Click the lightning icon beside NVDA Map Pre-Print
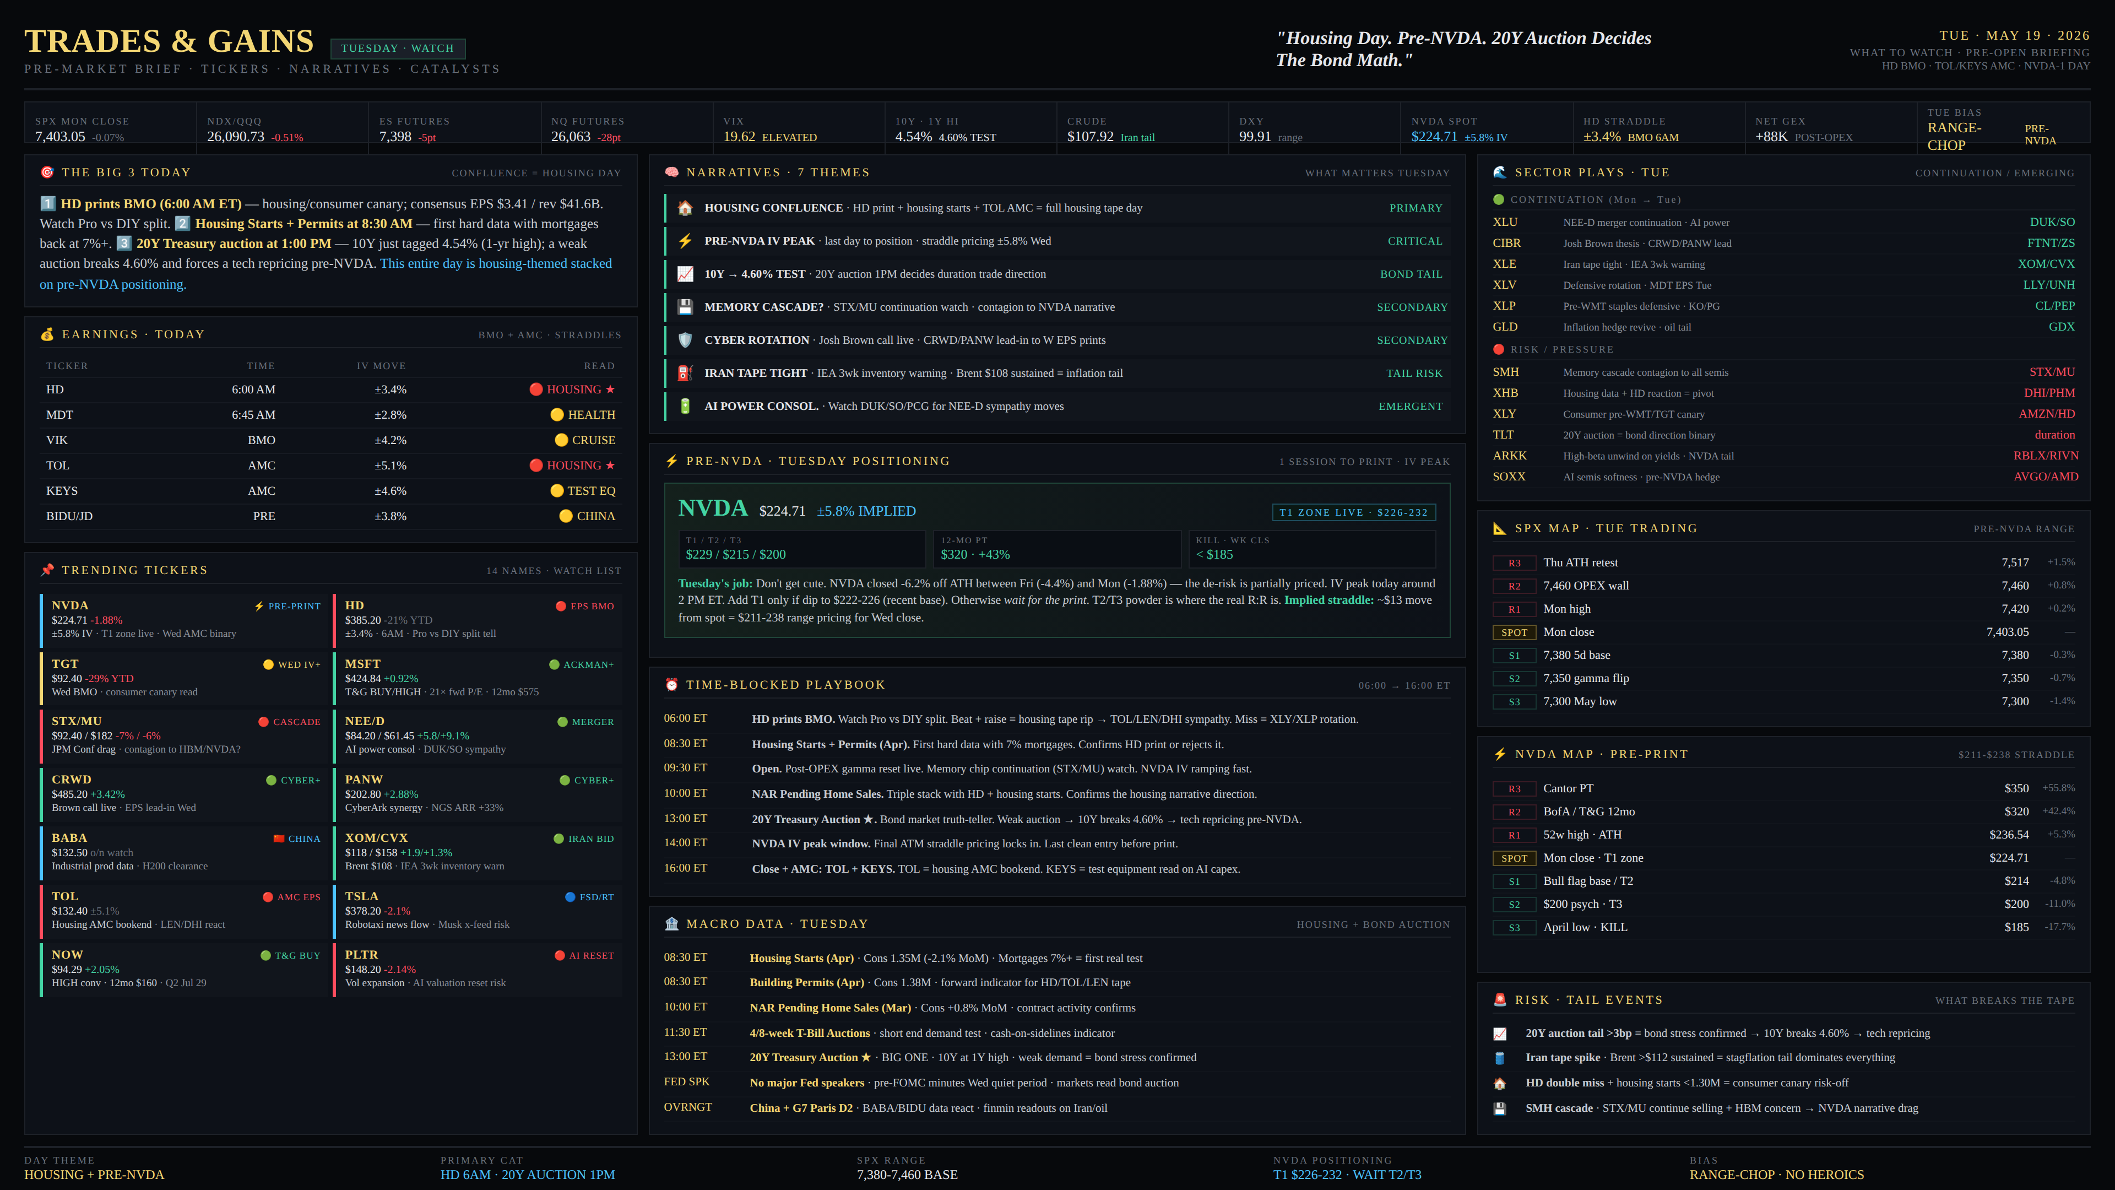 click(1500, 754)
